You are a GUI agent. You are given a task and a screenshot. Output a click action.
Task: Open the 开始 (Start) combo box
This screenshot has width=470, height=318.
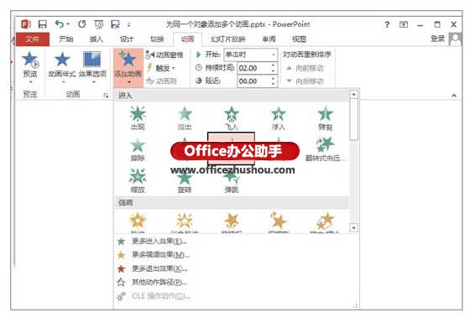[x=250, y=55]
